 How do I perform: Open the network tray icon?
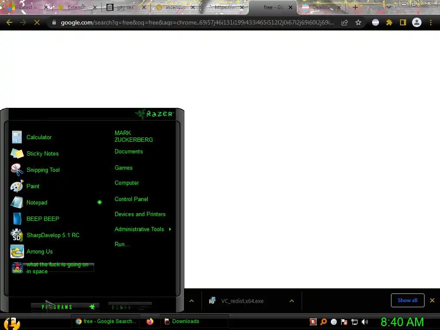tap(354, 322)
